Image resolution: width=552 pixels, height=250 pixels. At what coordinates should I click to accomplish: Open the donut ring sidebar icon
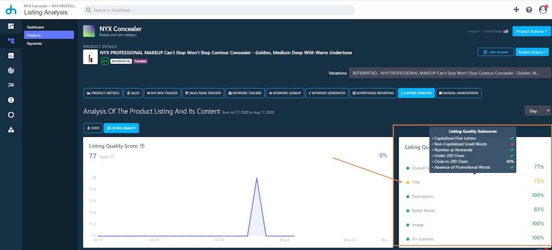tap(11, 114)
